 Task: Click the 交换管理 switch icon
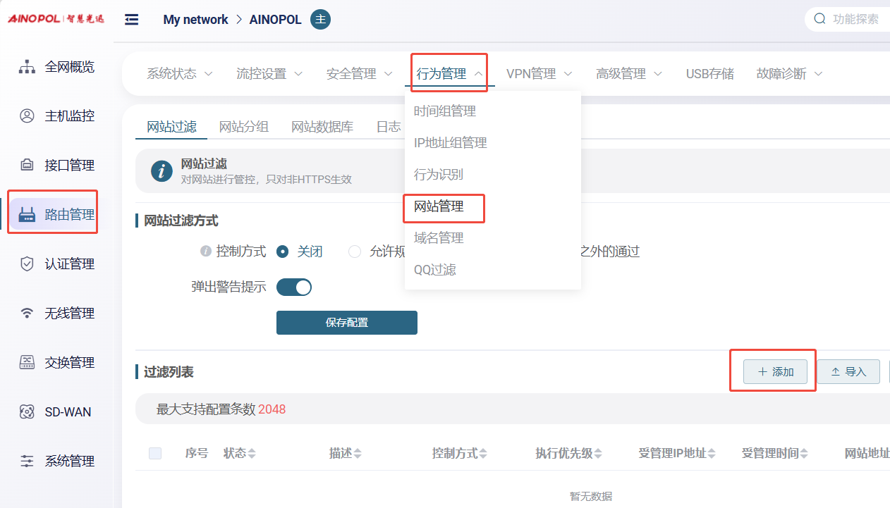(27, 363)
